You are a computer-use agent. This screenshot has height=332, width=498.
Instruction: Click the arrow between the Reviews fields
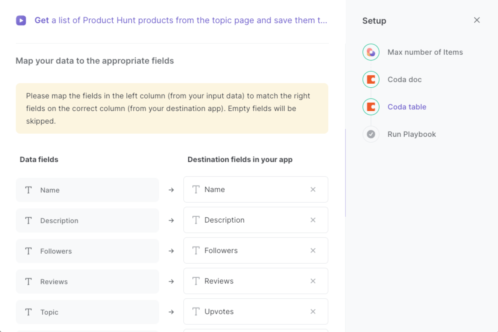pyautogui.click(x=171, y=281)
